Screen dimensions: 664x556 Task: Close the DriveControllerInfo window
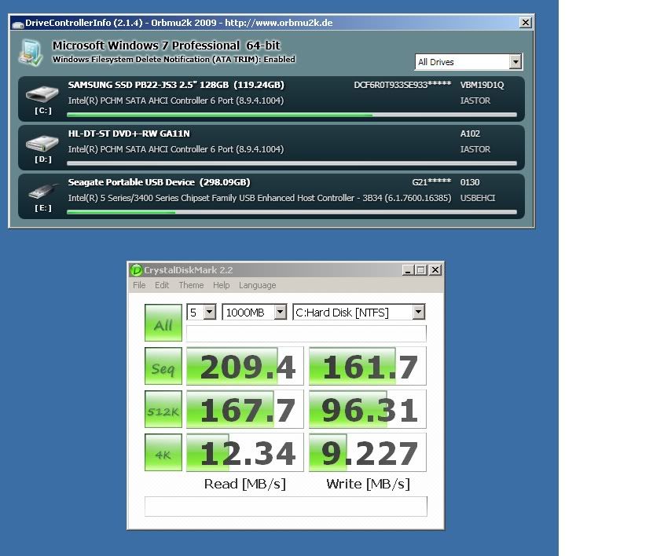(526, 23)
